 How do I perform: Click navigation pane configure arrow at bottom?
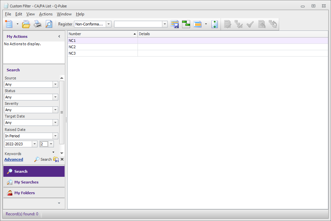click(59, 203)
